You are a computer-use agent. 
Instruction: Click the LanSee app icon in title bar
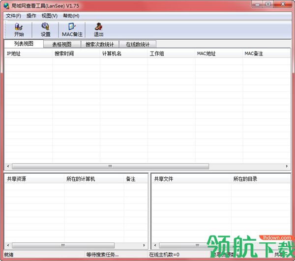click(6, 6)
